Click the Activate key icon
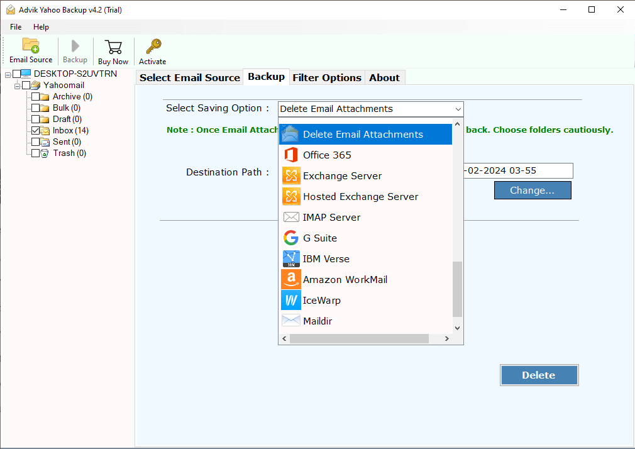Viewport: 635px width, 449px height. (x=153, y=47)
